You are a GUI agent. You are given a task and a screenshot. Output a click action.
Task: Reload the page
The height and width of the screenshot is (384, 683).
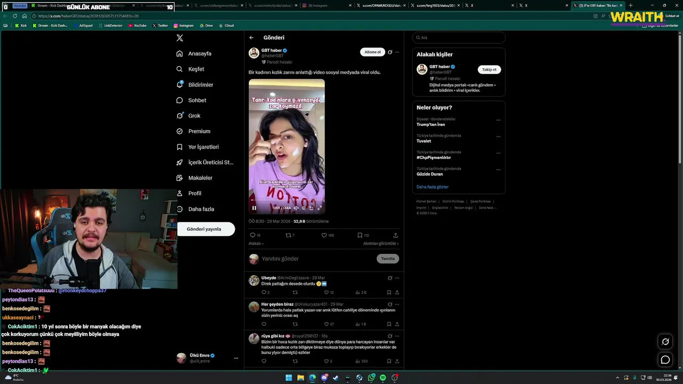[15, 16]
